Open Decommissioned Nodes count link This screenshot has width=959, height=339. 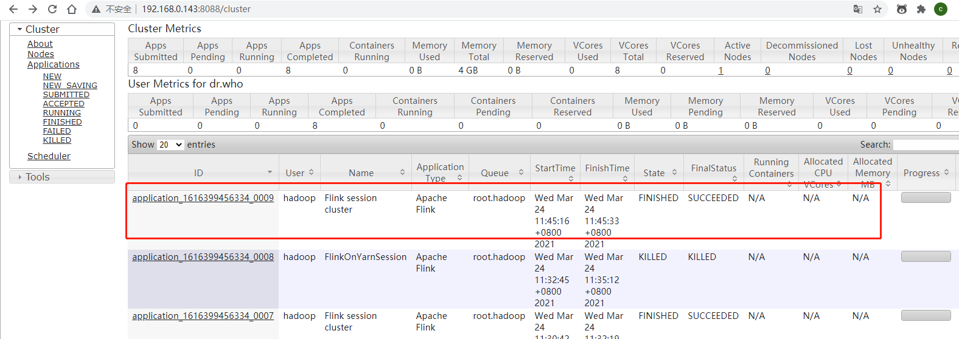(767, 70)
